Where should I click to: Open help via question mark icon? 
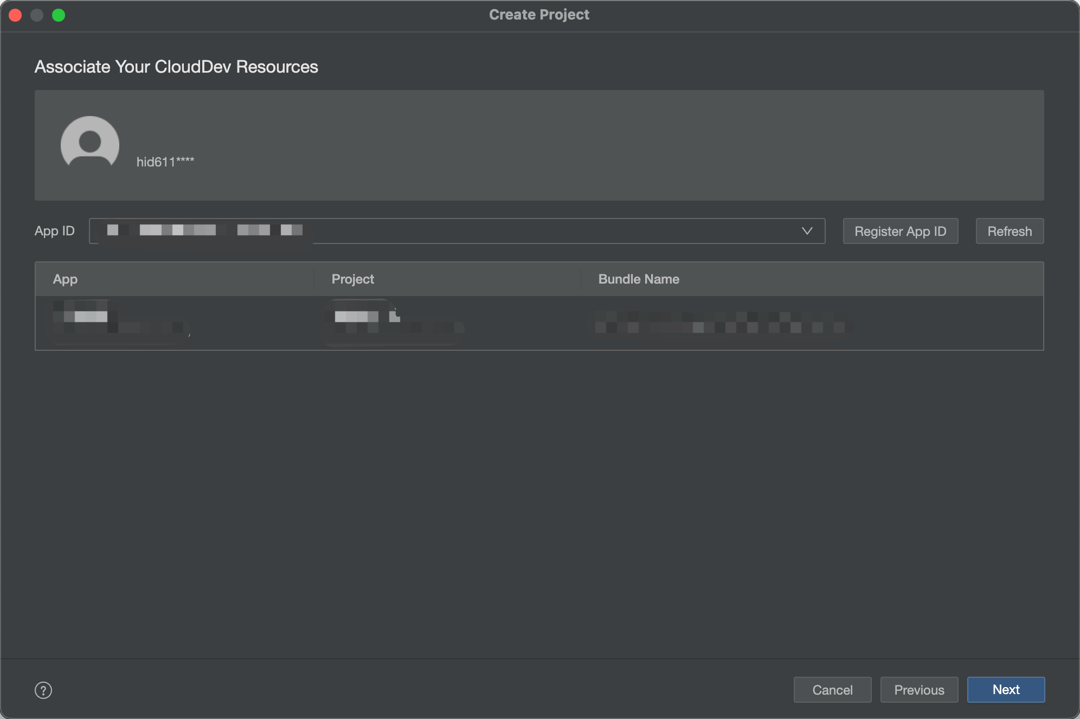(x=43, y=690)
